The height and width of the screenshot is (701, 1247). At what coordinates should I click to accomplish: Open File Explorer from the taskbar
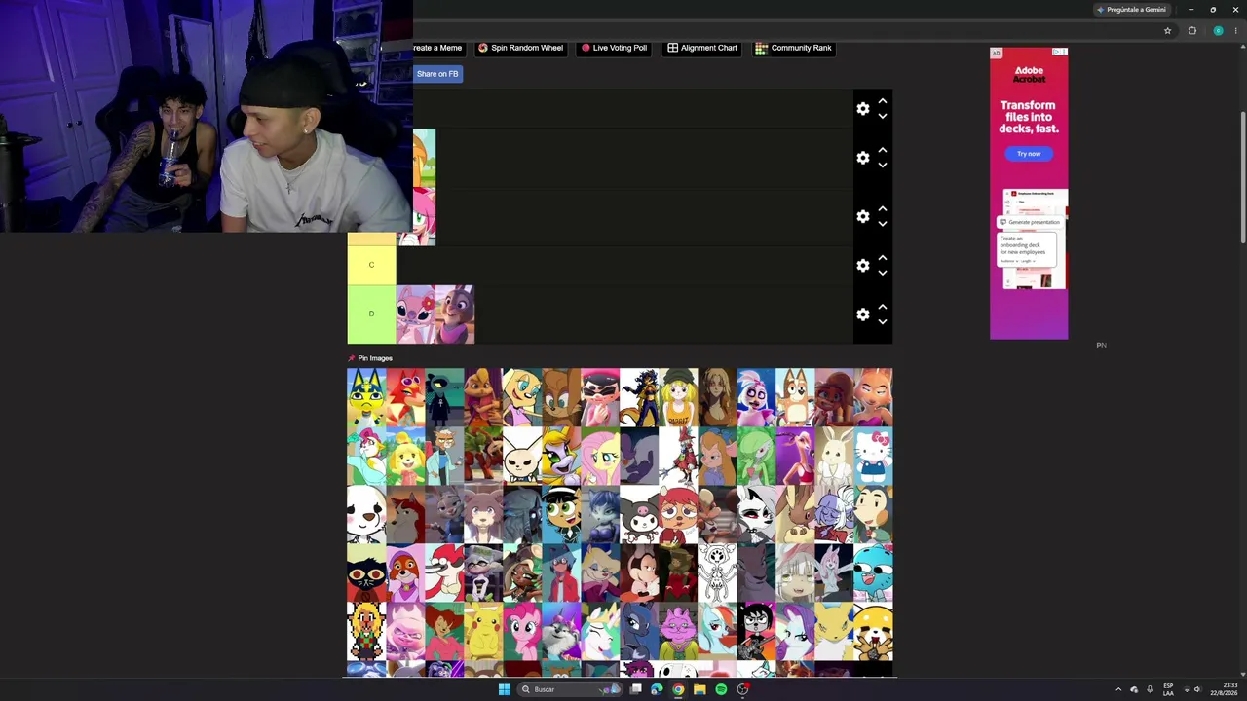pyautogui.click(x=699, y=689)
